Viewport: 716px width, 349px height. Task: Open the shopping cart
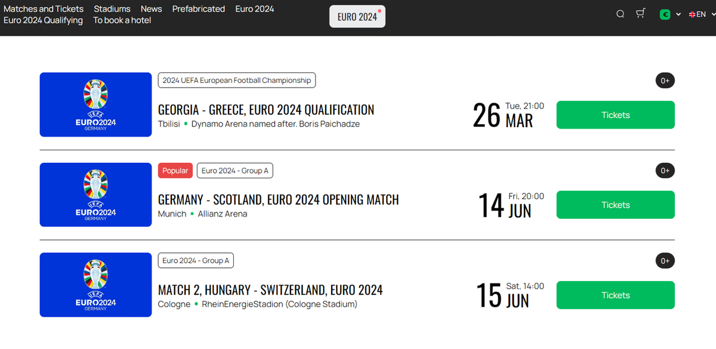pos(641,14)
